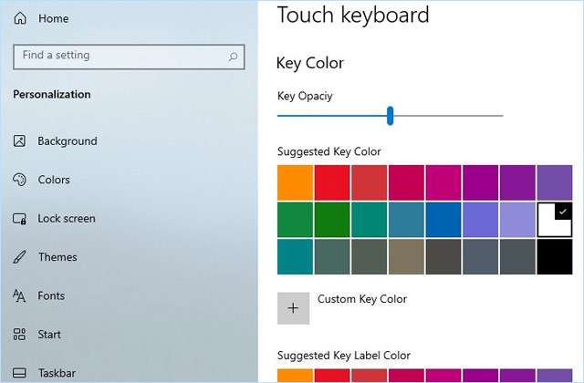Choose the purple swatch in top row
This screenshot has width=584, height=383.
click(554, 182)
